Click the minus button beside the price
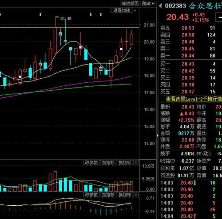Image resolution: width=222 pixels, height=219 pixels. click(219, 17)
